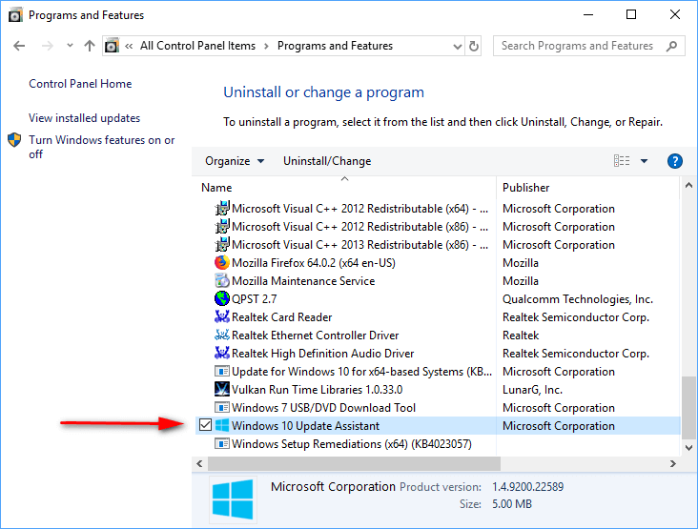Screen dimensions: 698x529
Task: Click the Mozilla Firefox program icon
Action: click(222, 263)
